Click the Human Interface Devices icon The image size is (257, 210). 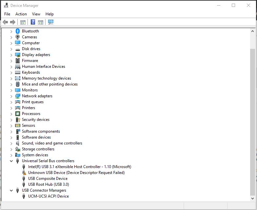18,67
